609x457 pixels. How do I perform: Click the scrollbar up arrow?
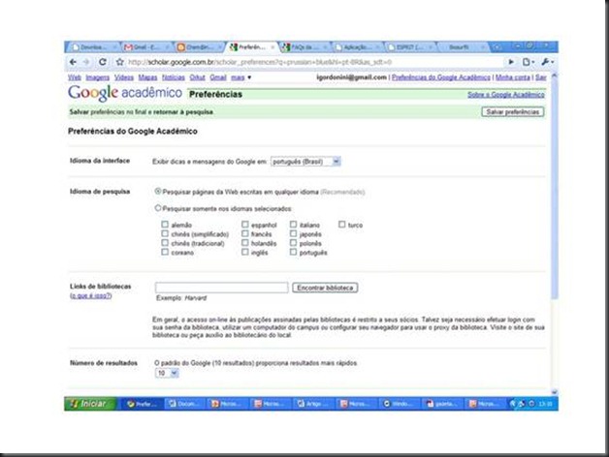click(555, 76)
